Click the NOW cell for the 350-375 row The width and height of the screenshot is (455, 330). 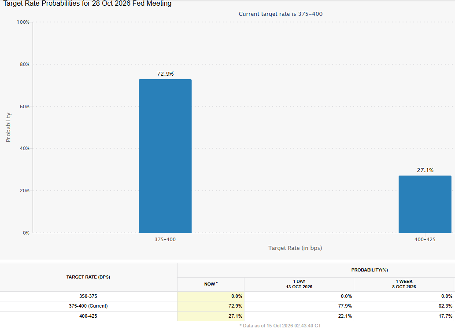click(211, 297)
